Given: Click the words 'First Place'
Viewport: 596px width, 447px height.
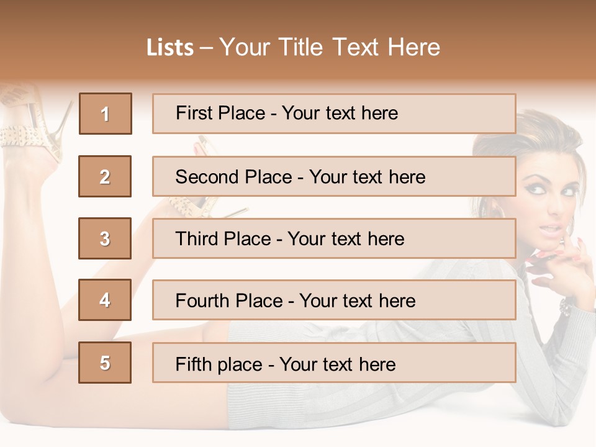Looking at the screenshot, I should 220,113.
